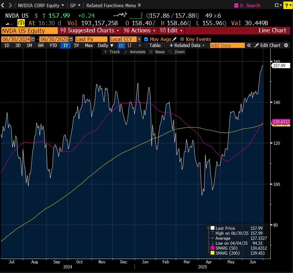
Task: Edit moving averages with the pencil icon
Action: tap(174, 39)
